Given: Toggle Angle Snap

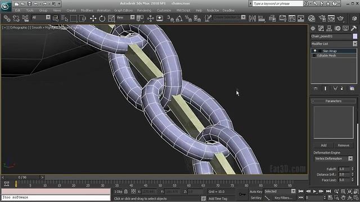Looking at the screenshot, I should (x=179, y=19).
